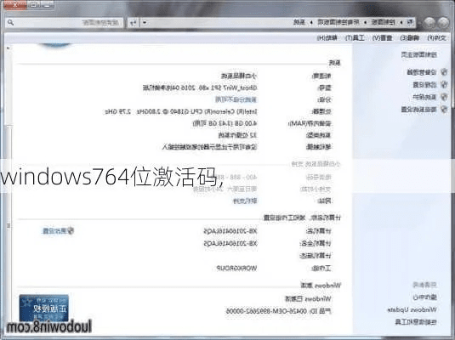
Task: Select the Windows 已激活 status text
Action: click(308, 299)
